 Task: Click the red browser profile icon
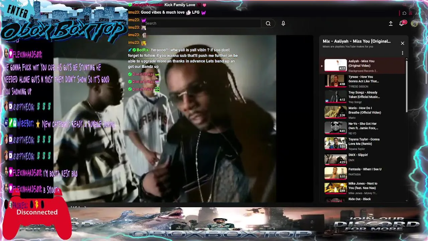[x=410, y=13]
